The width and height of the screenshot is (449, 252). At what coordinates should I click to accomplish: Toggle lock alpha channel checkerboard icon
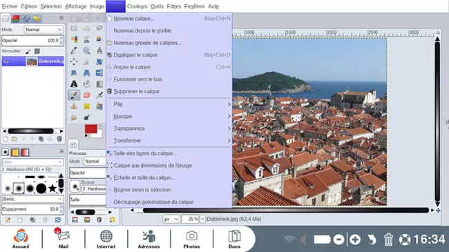point(37,51)
